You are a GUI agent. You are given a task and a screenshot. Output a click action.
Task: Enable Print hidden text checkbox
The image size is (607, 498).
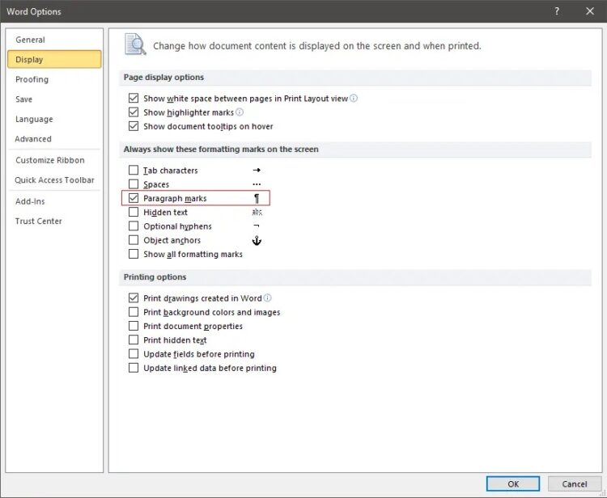(x=134, y=340)
